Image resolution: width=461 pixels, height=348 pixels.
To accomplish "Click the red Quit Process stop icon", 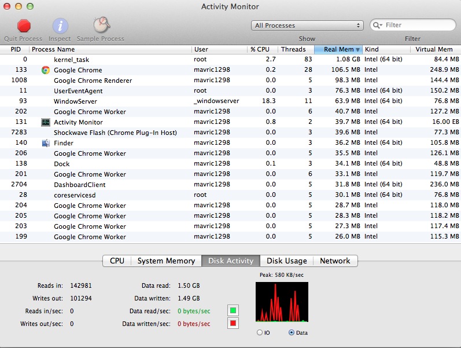I will click(24, 25).
